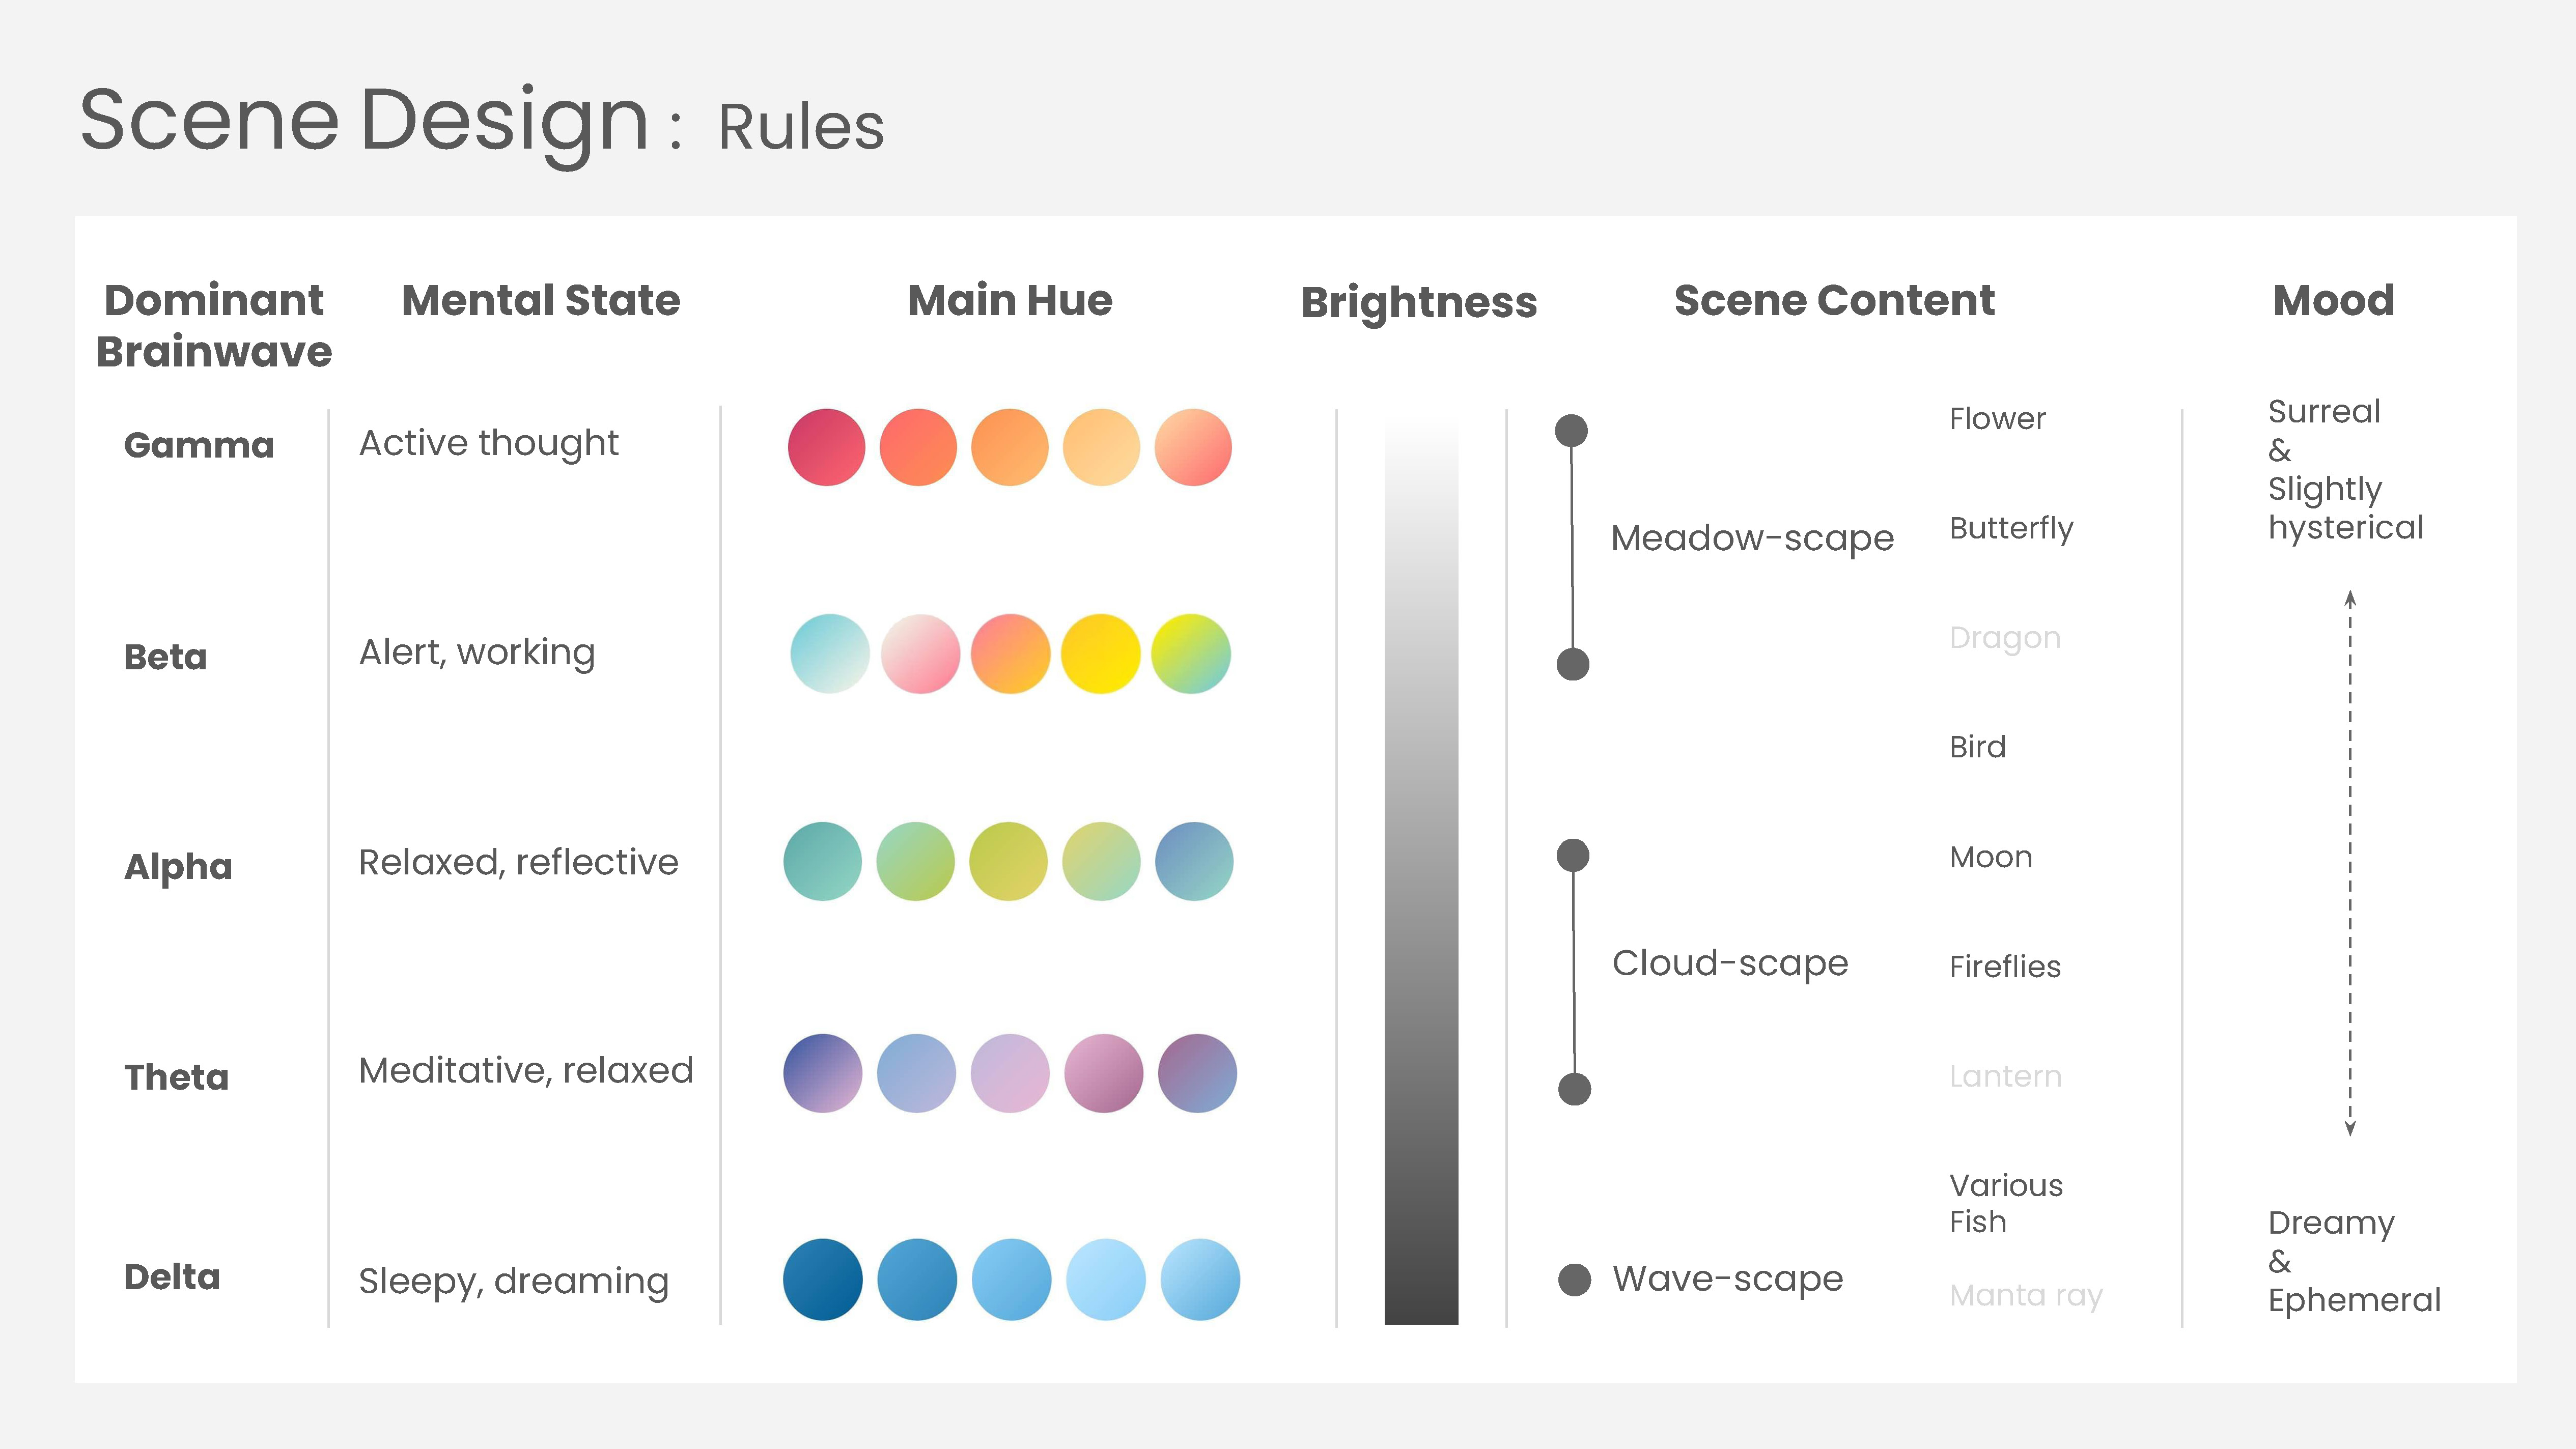The image size is (2576, 1449).
Task: Click the dashed double-arrow in Mood column
Action: [x=2350, y=862]
